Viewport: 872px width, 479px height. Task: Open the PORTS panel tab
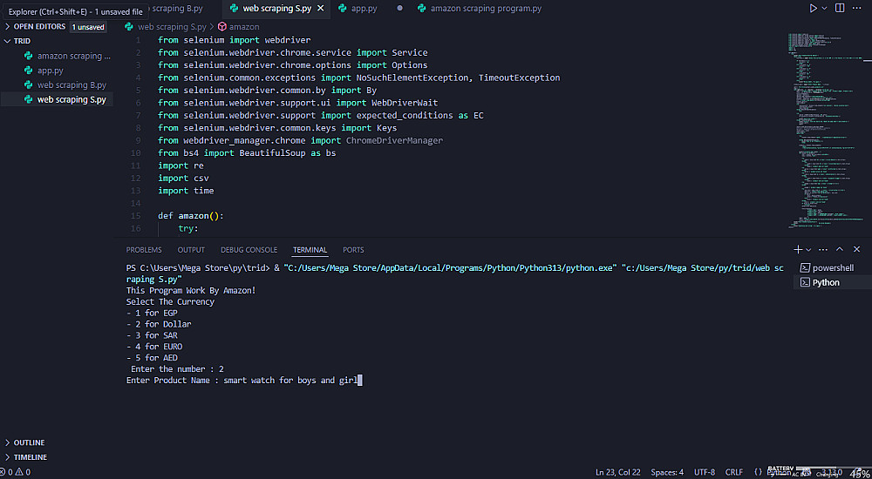point(354,250)
